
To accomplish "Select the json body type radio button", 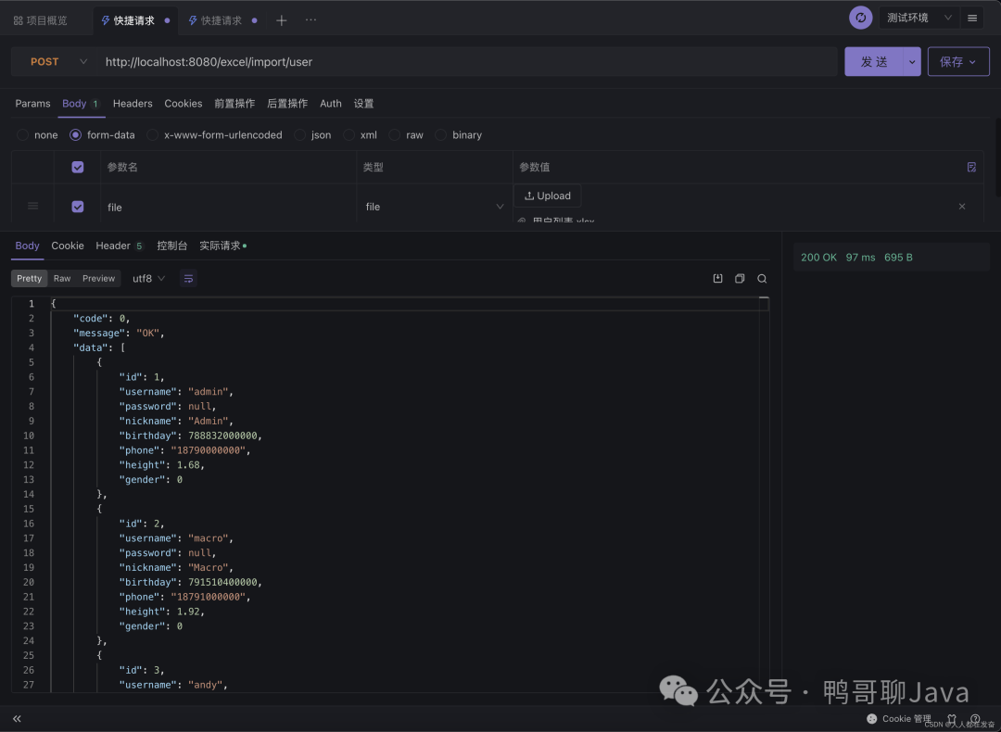I will [x=302, y=134].
